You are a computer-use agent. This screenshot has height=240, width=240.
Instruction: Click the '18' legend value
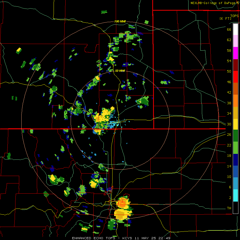coord(229,156)
